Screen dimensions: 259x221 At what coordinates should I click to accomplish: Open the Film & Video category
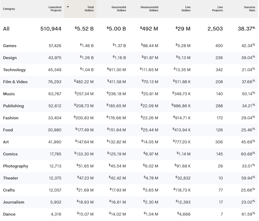tap(15, 82)
